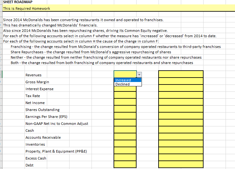The width and height of the screenshot is (235, 169).
Task: Click the 'Tax Rate' label cell
Action: tap(33, 96)
